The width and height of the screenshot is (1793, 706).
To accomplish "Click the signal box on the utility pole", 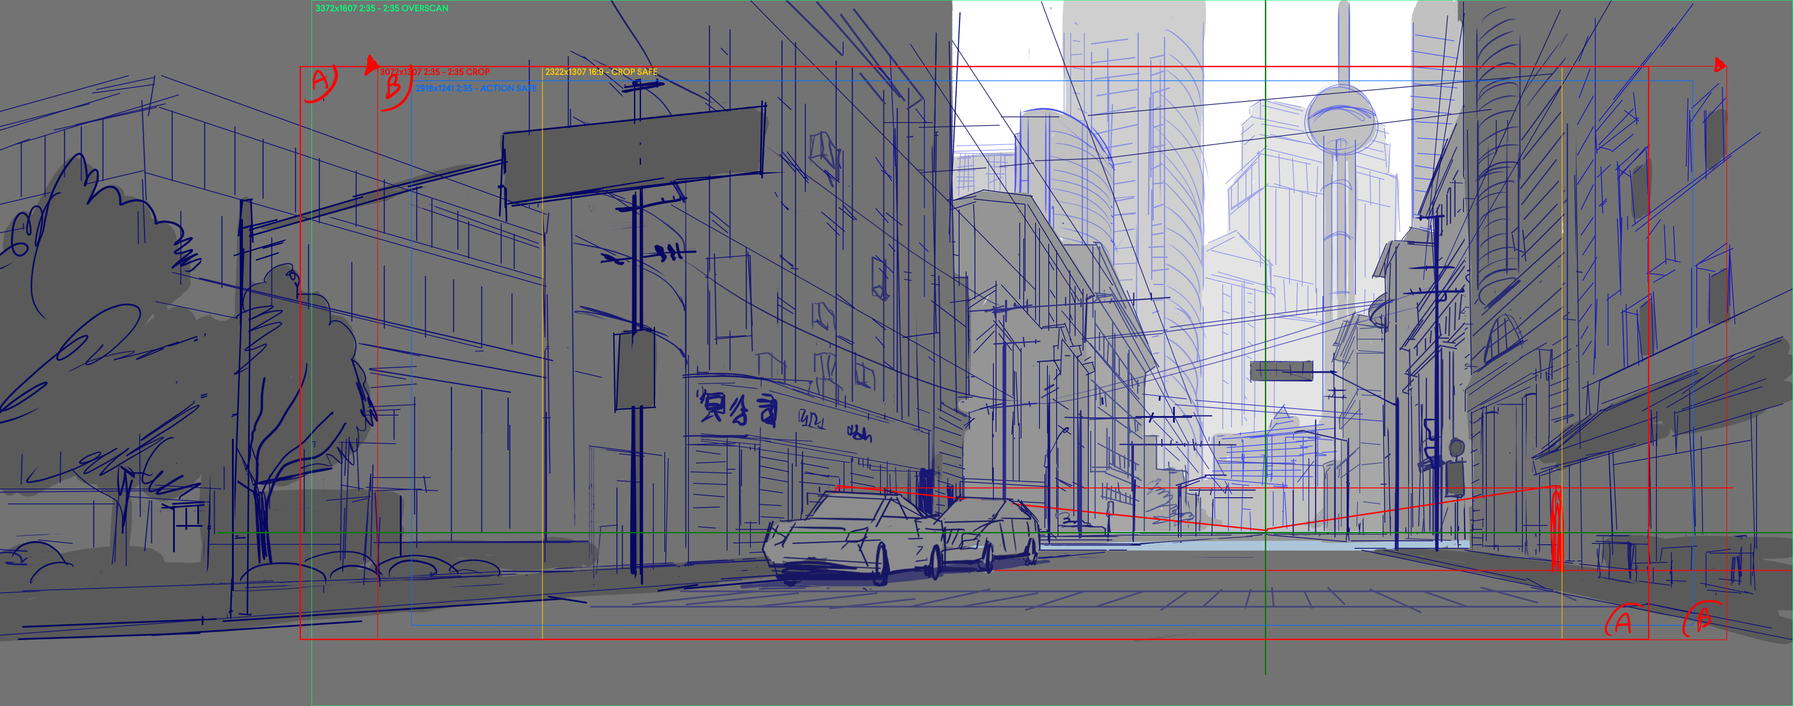I will coord(634,370).
